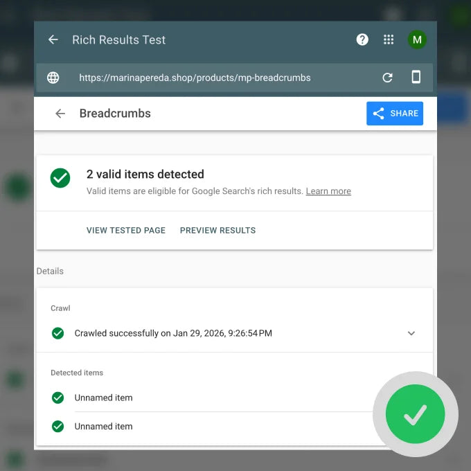Image resolution: width=471 pixels, height=471 pixels.
Task: Go back using arrow beside Breadcrumbs
Action: [60, 114]
